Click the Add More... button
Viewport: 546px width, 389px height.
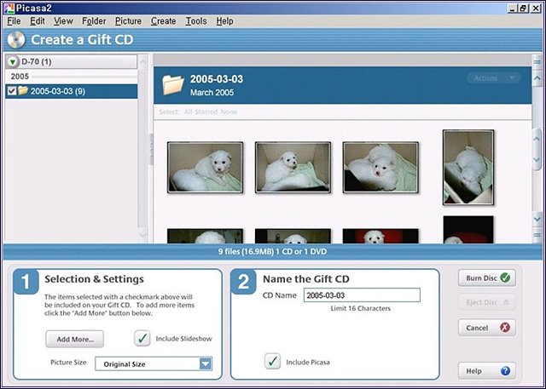[x=75, y=339]
